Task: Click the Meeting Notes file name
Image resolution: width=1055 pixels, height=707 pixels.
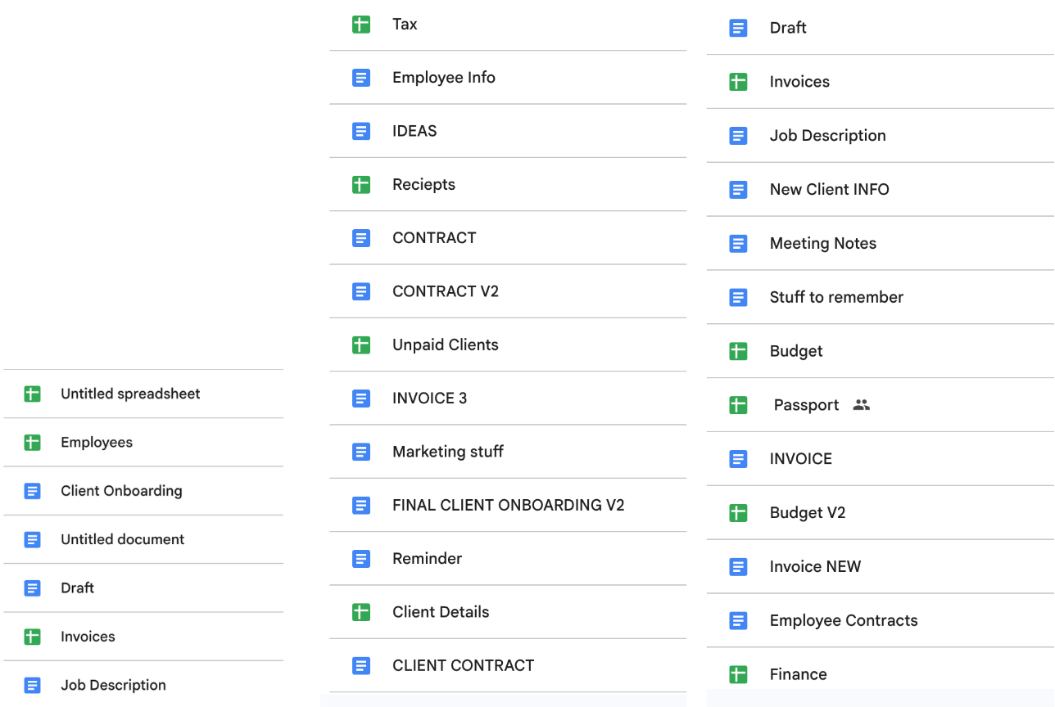Action: click(823, 243)
